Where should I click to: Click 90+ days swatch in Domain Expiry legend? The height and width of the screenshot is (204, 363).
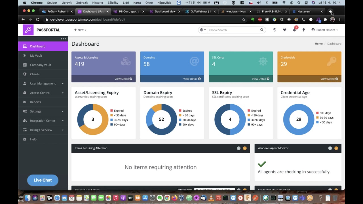click(180, 125)
